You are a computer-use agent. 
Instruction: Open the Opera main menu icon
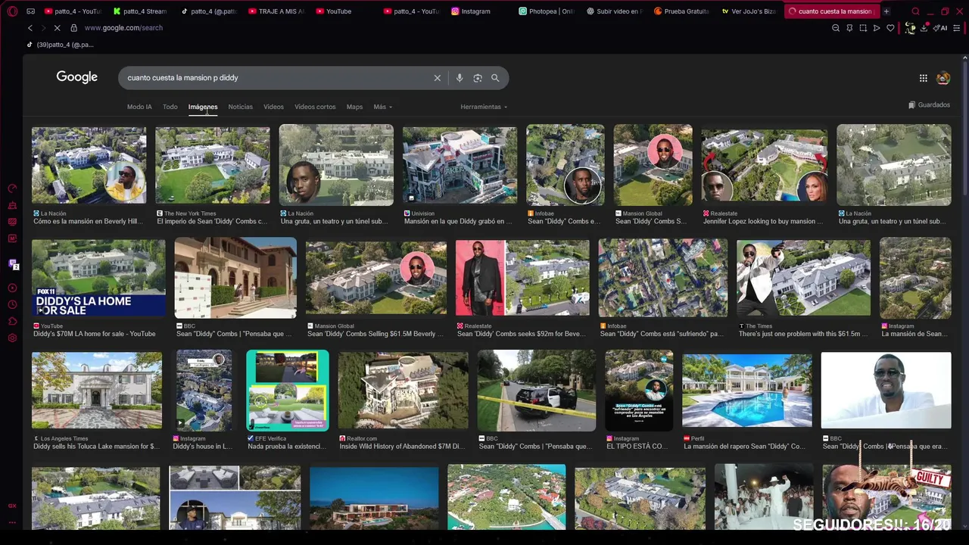click(12, 11)
